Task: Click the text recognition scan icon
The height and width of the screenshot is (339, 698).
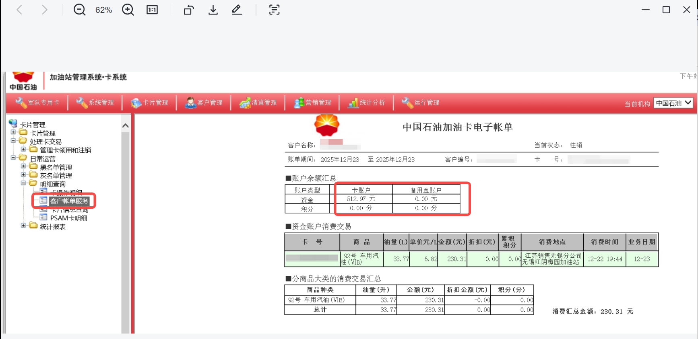Action: coord(274,10)
